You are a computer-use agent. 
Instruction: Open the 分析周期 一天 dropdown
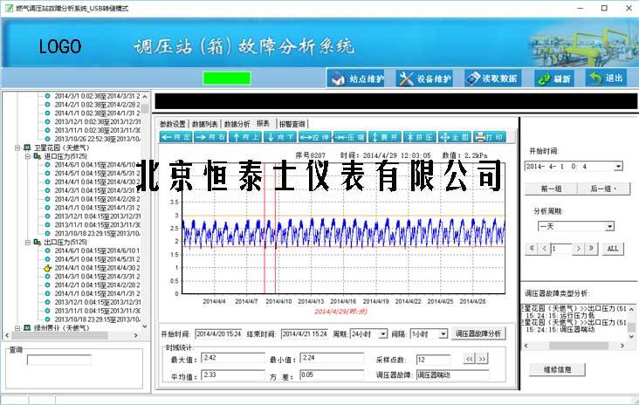click(609, 226)
